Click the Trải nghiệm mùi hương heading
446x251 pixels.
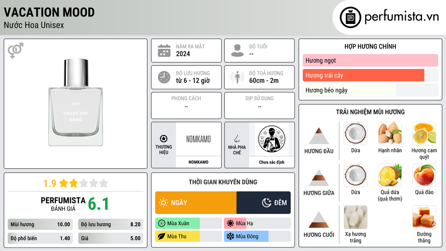370,112
